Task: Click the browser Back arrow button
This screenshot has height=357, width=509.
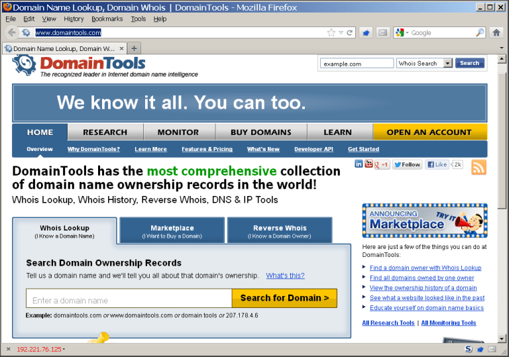Action: tap(12, 32)
